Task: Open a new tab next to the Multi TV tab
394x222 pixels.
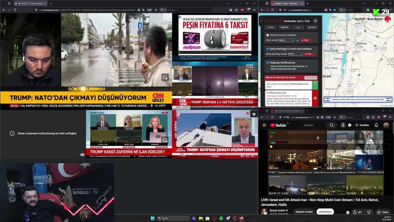Action: (x=51, y=3)
